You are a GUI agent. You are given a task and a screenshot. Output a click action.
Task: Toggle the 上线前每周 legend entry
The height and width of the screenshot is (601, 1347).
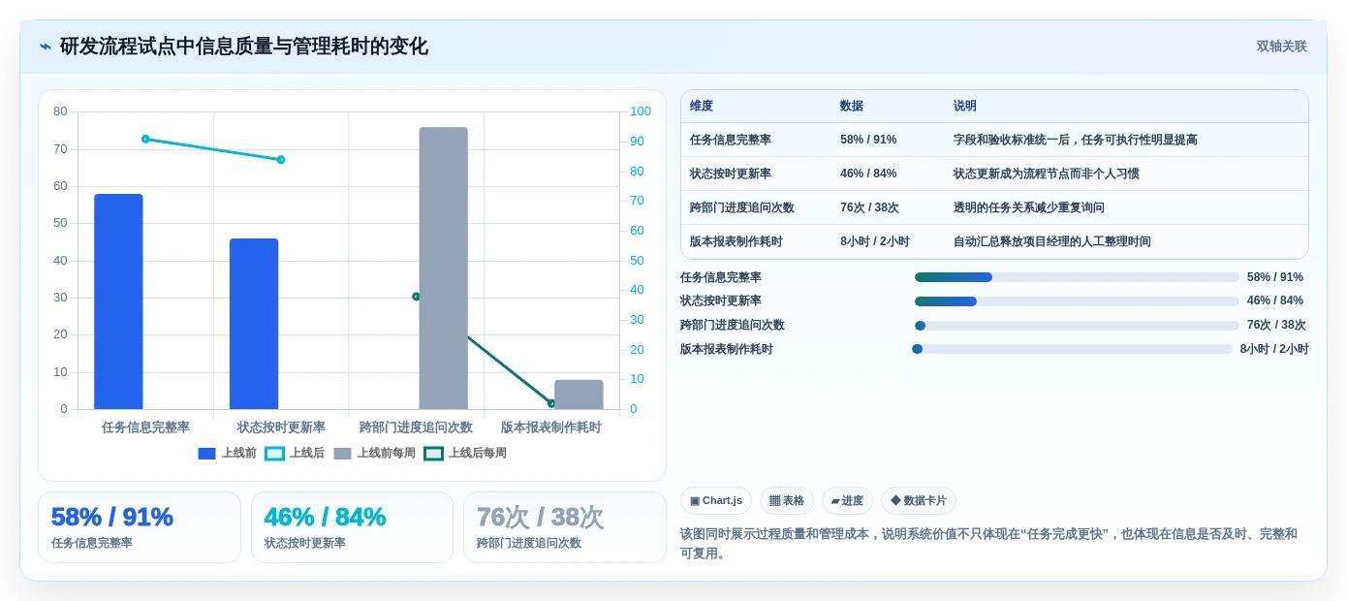pyautogui.click(x=374, y=453)
